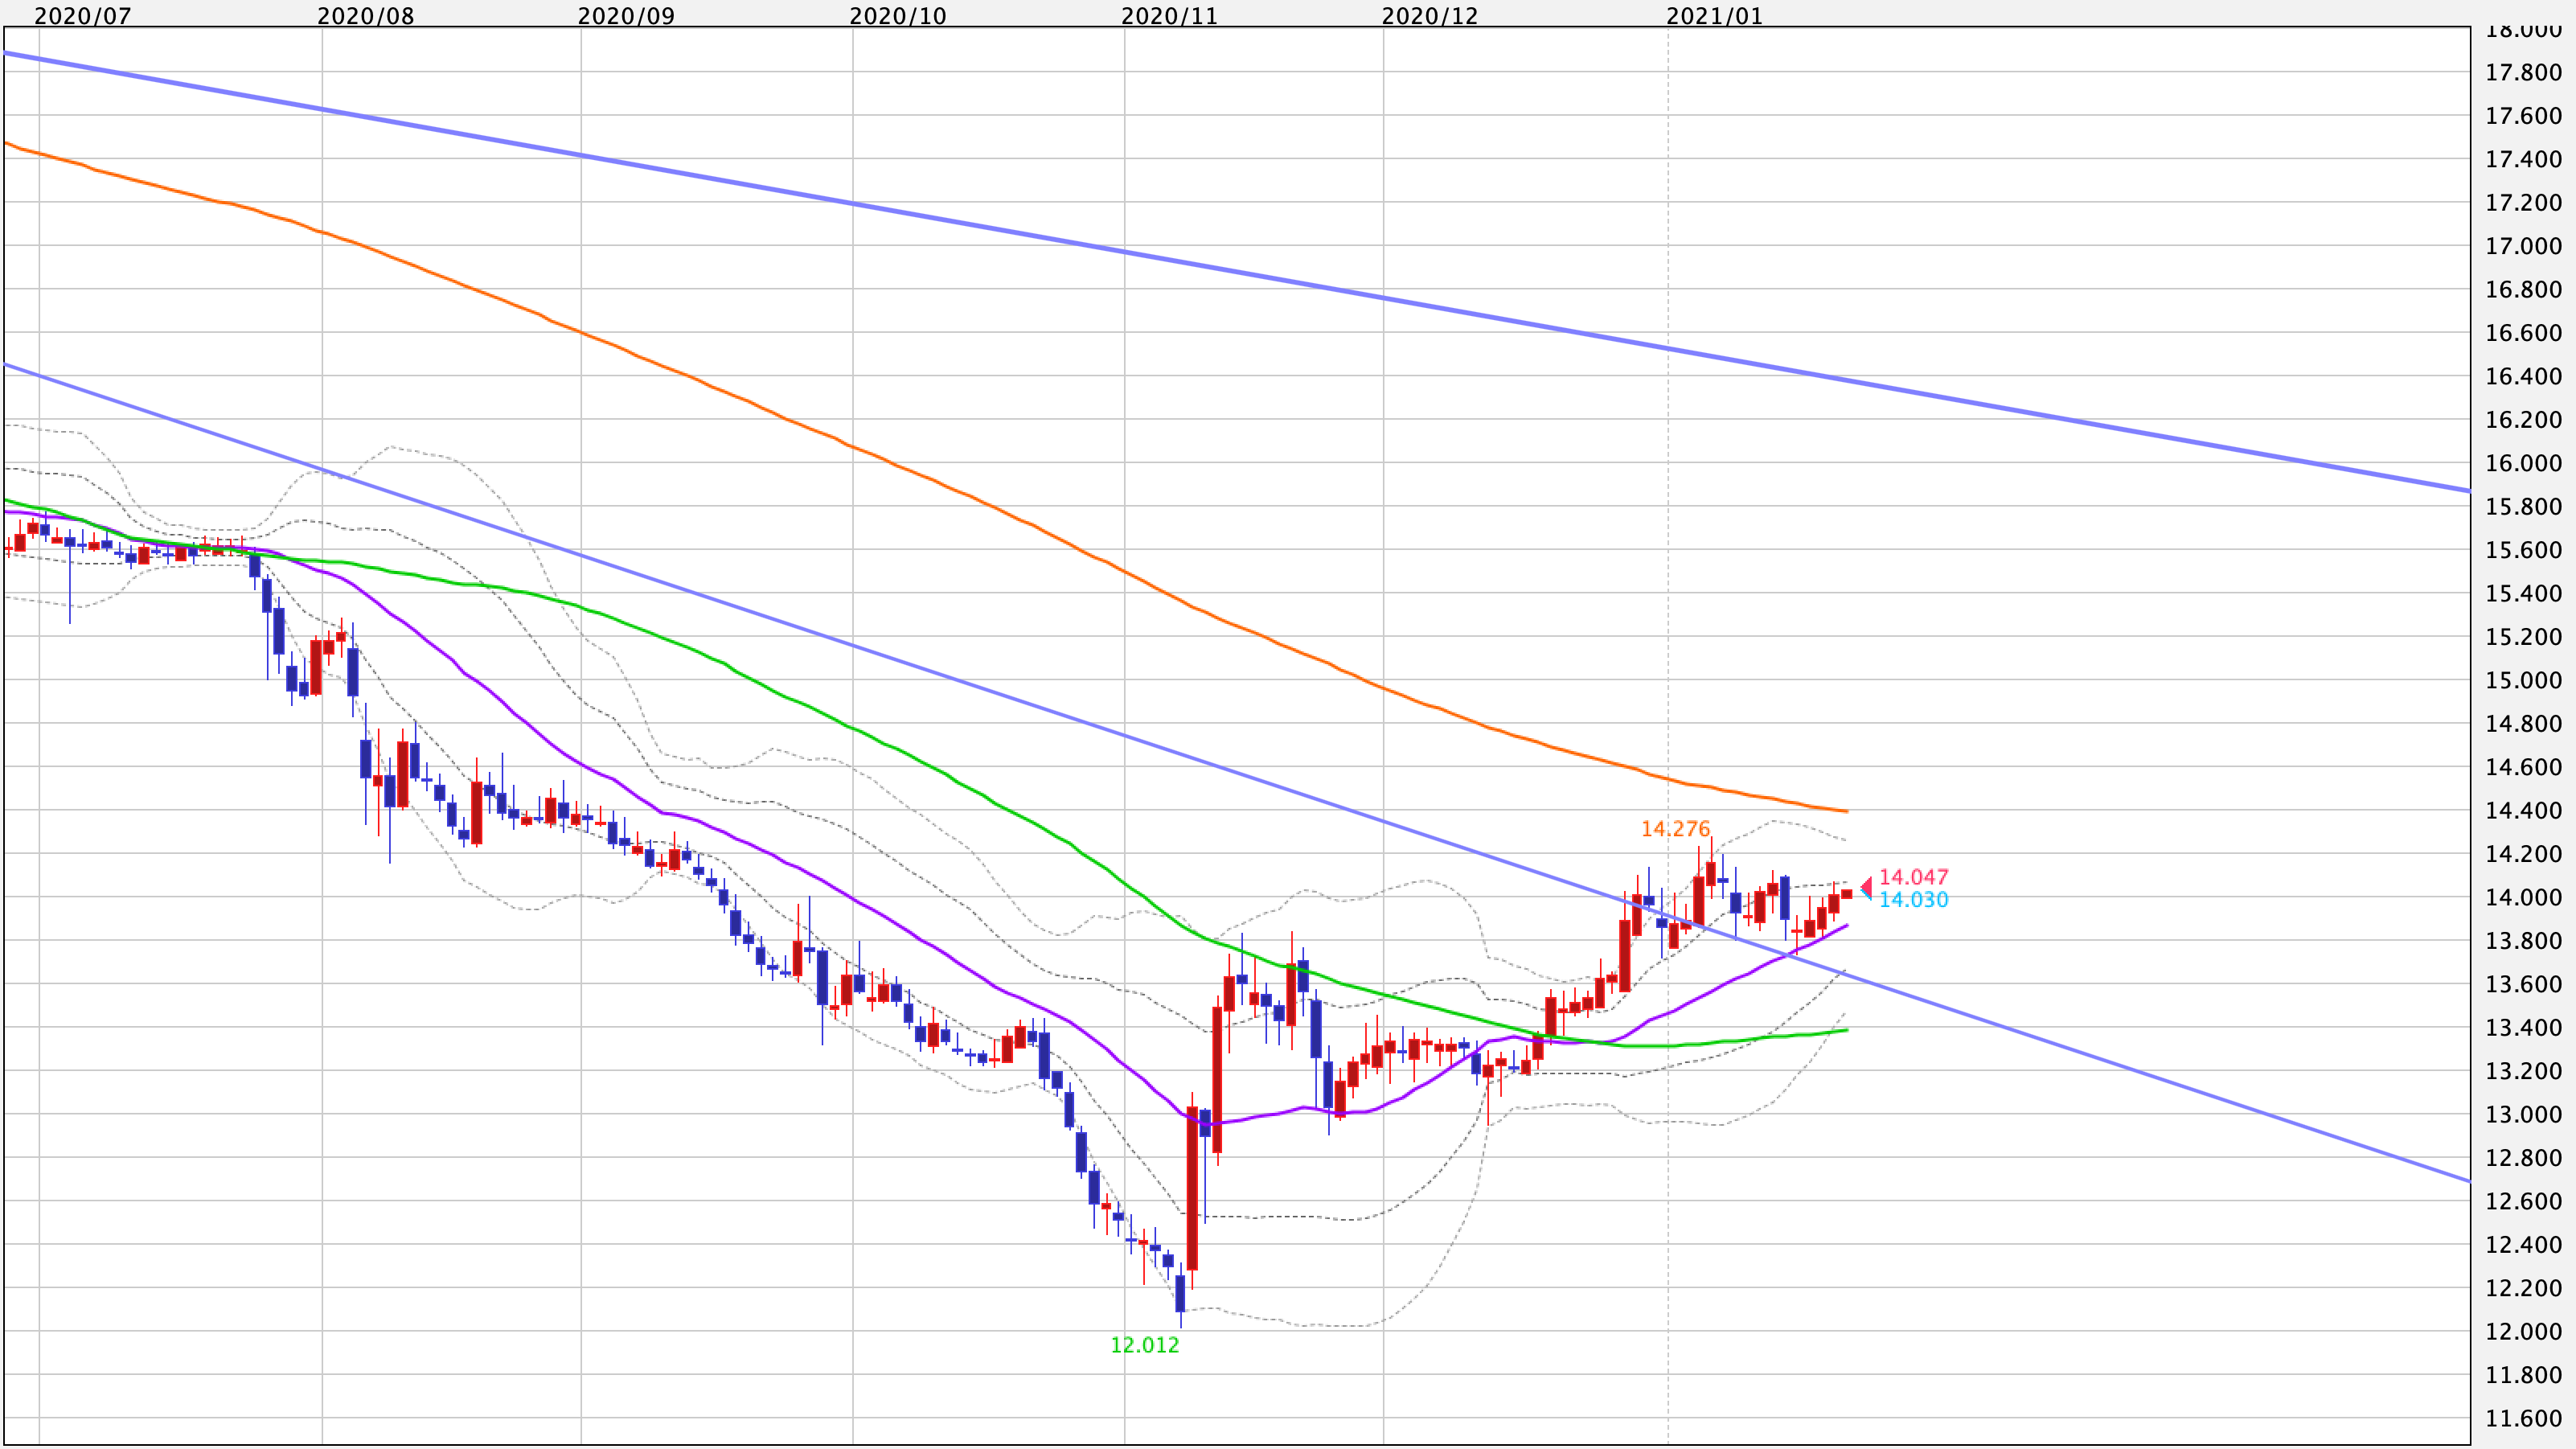The width and height of the screenshot is (2576, 1449).
Task: Click the 17.000 price axis label
Action: 2524,246
